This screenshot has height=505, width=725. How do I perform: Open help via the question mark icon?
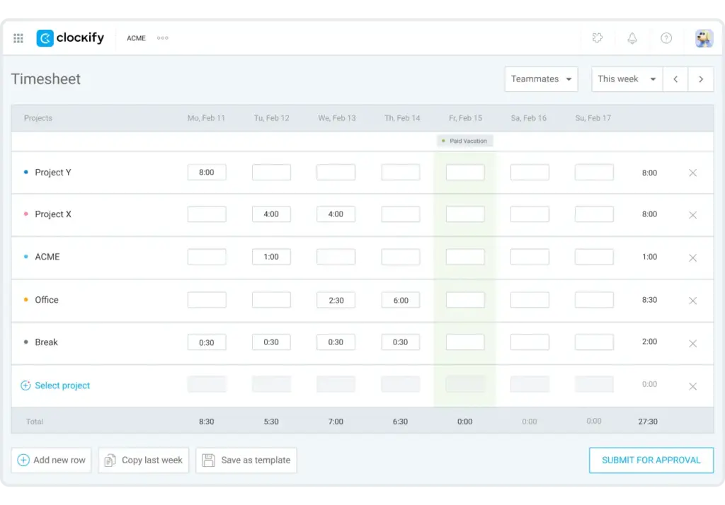pos(666,38)
